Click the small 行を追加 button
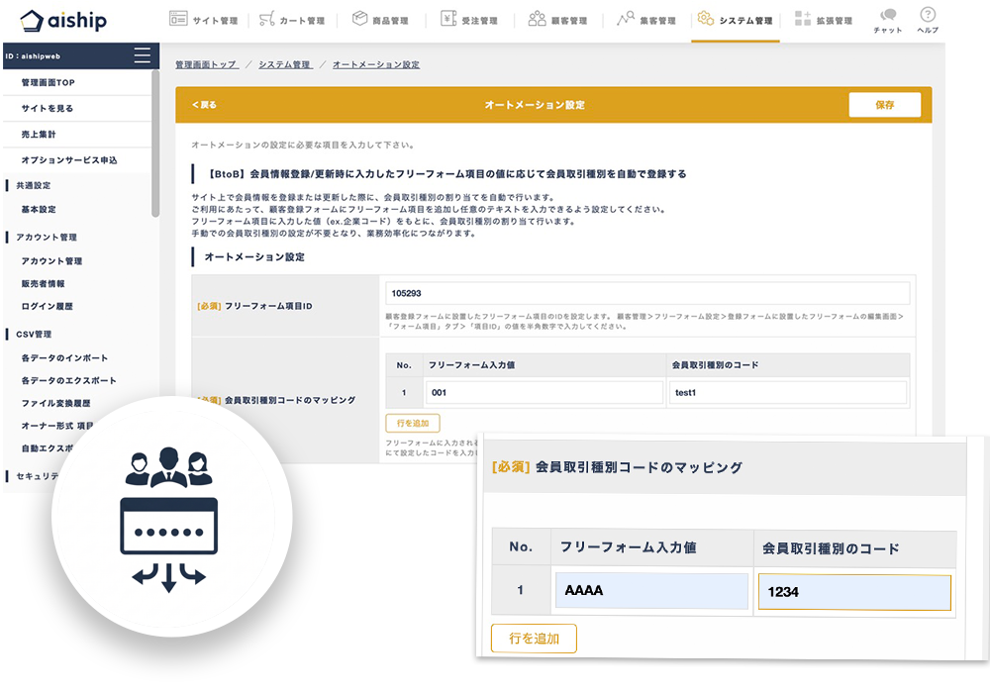The width and height of the screenshot is (990, 693). [x=413, y=423]
